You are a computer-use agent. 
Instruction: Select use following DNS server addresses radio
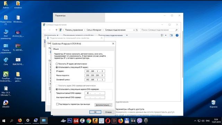[57, 89]
